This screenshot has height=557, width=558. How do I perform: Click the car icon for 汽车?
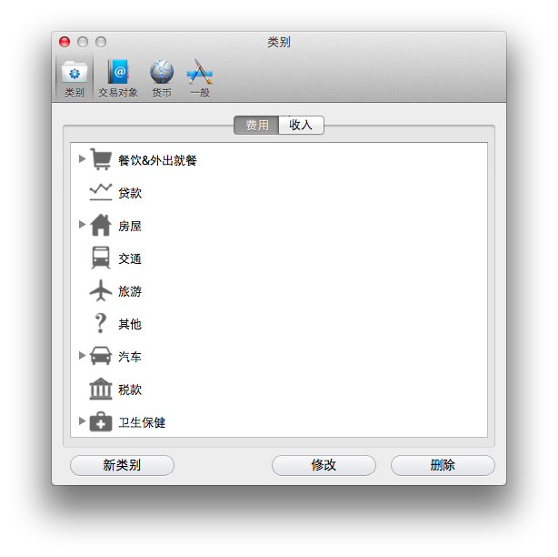click(101, 356)
